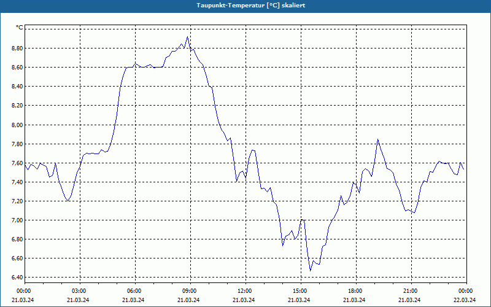Click the 12:00 time label

point(245,291)
